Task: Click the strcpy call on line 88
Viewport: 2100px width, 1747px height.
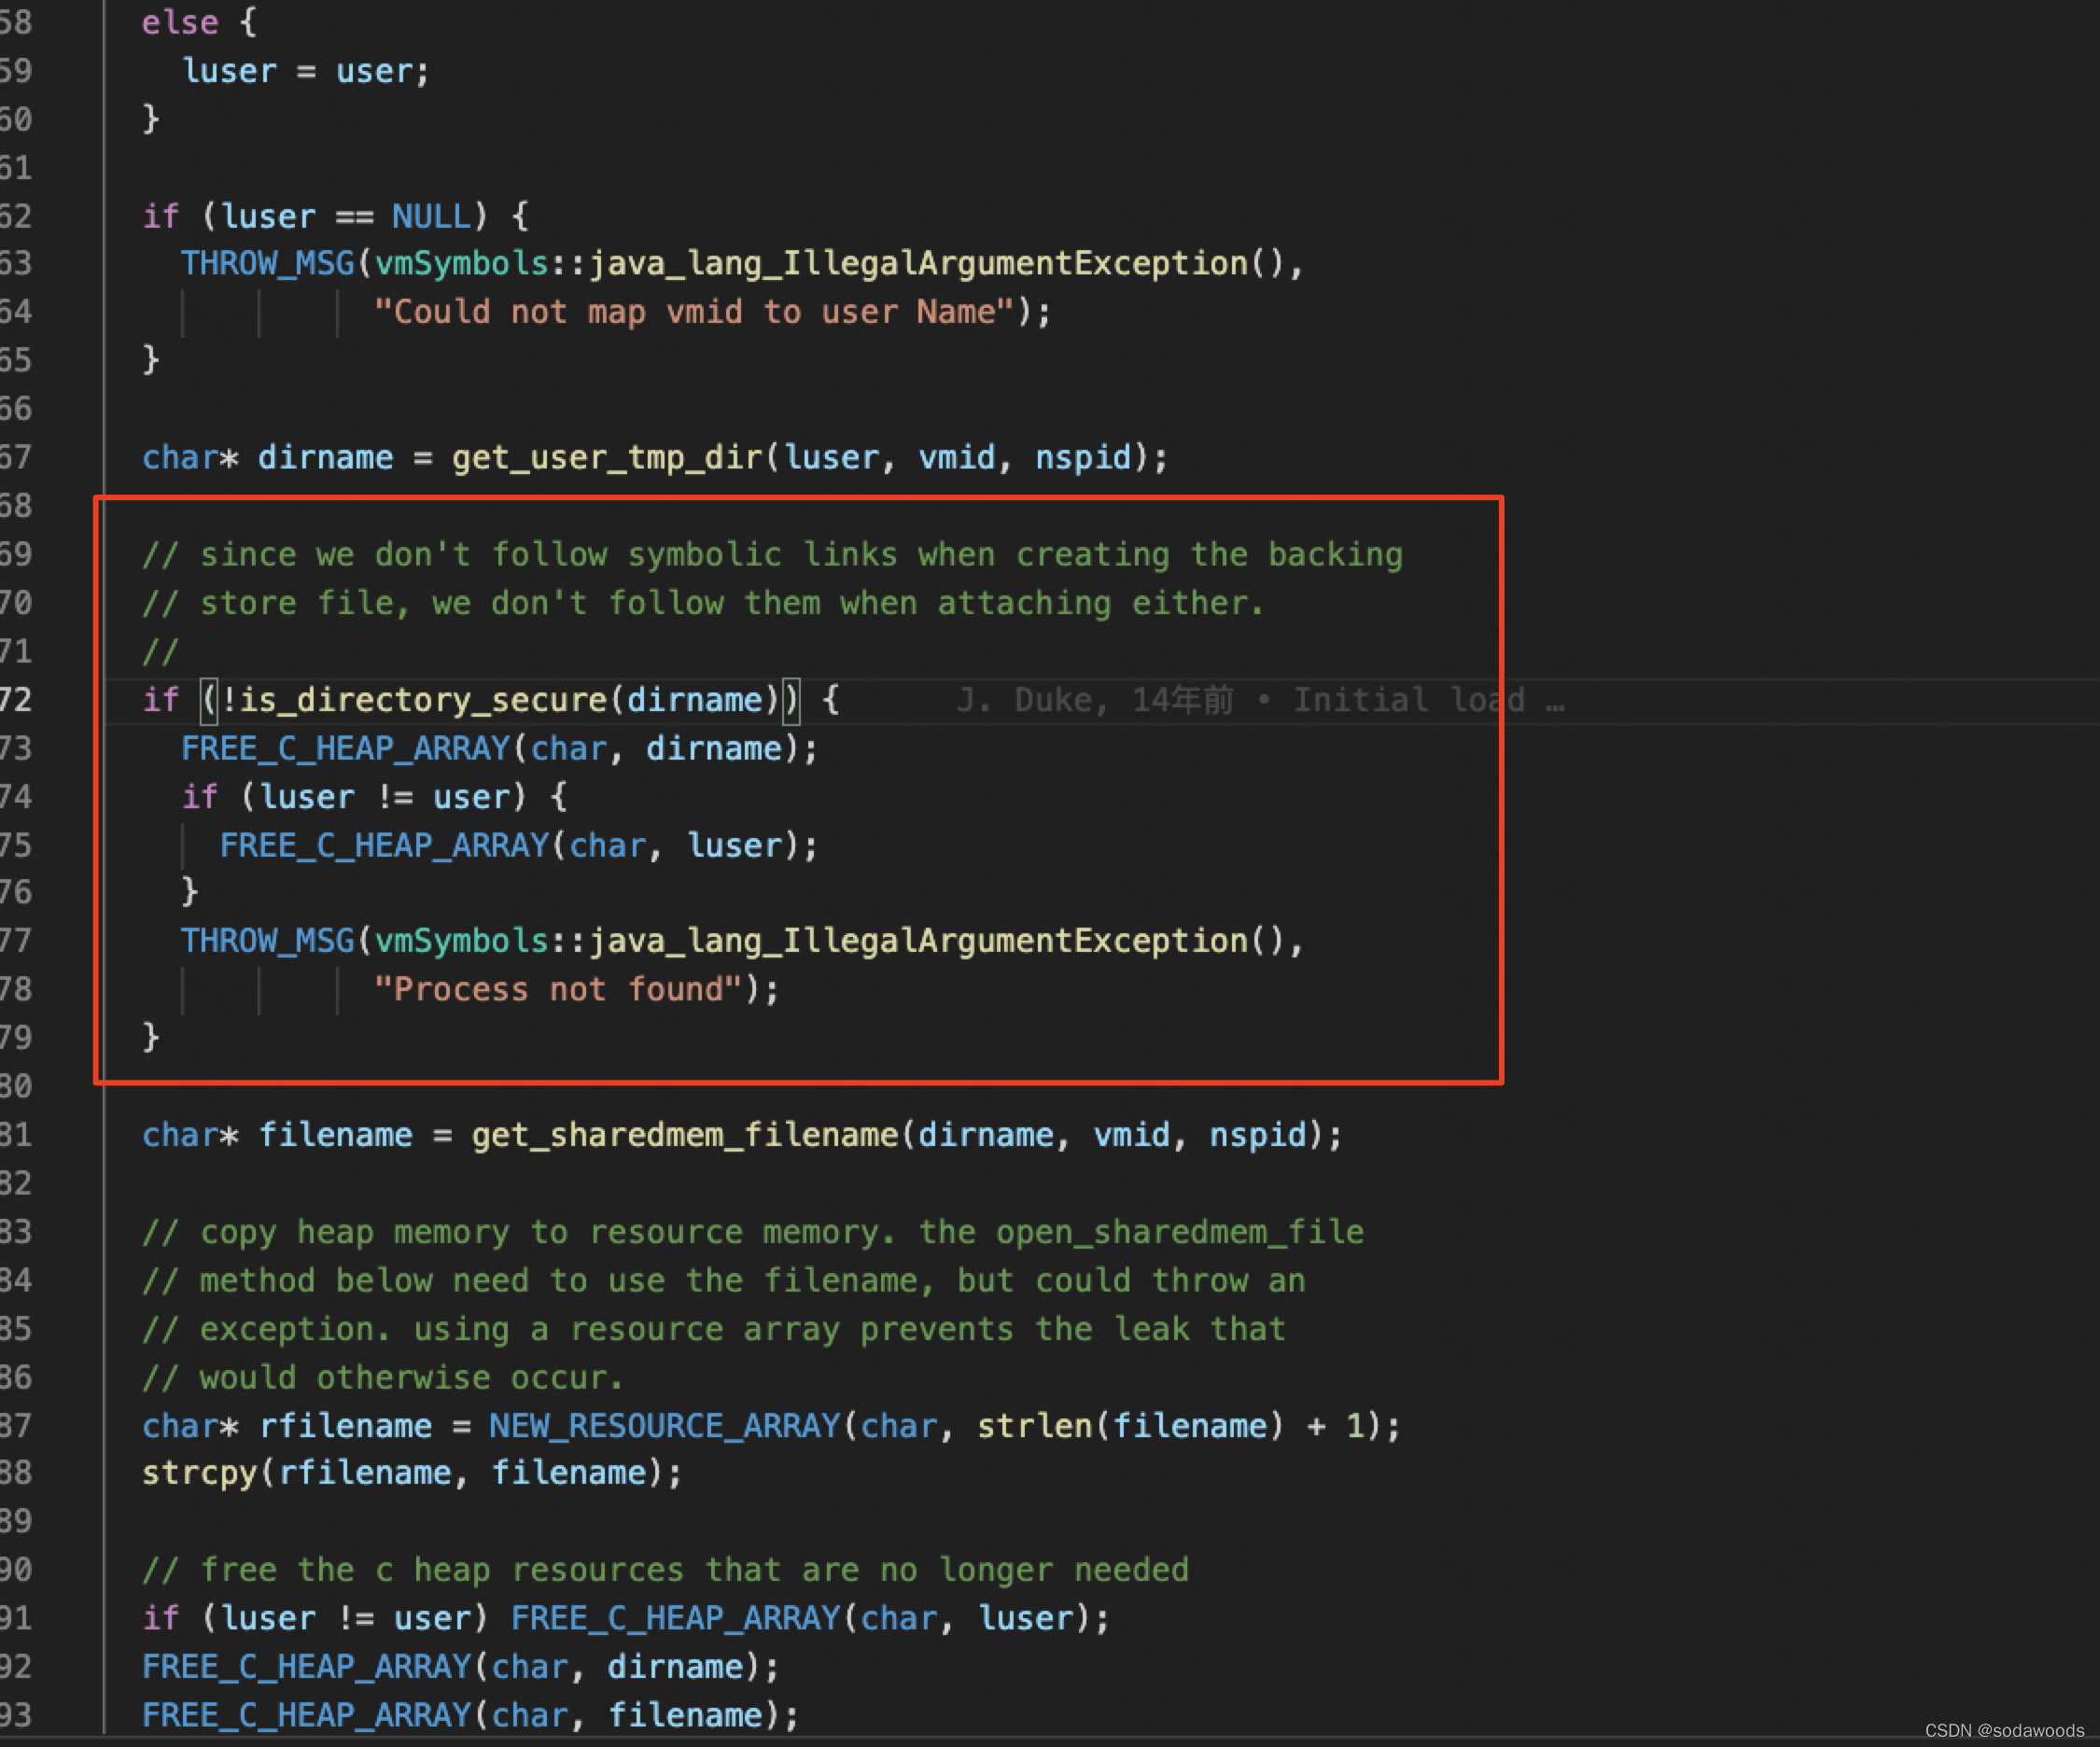Action: [199, 1473]
